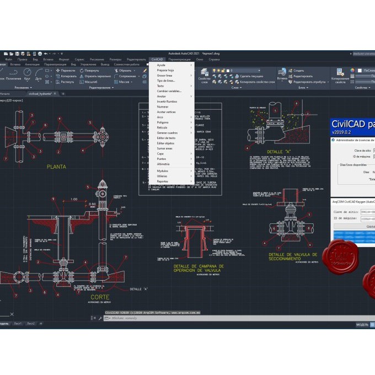The width and height of the screenshot is (375, 375).
Task: Click the command line input field
Action: pos(239,318)
